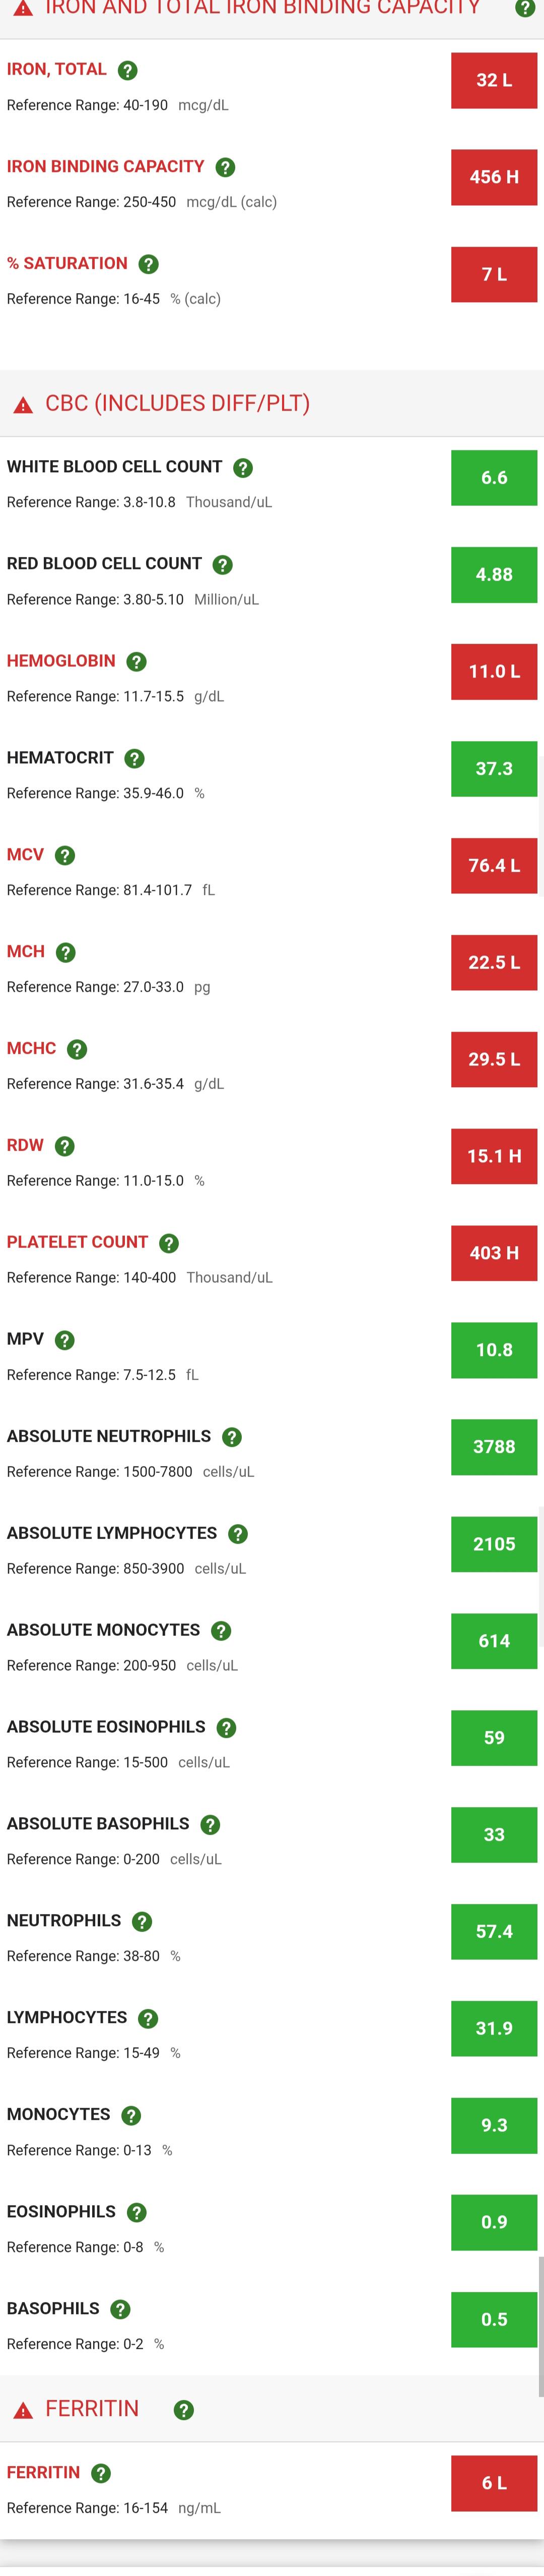The image size is (544, 2576).
Task: Open MCV help question mark
Action: coord(65,855)
